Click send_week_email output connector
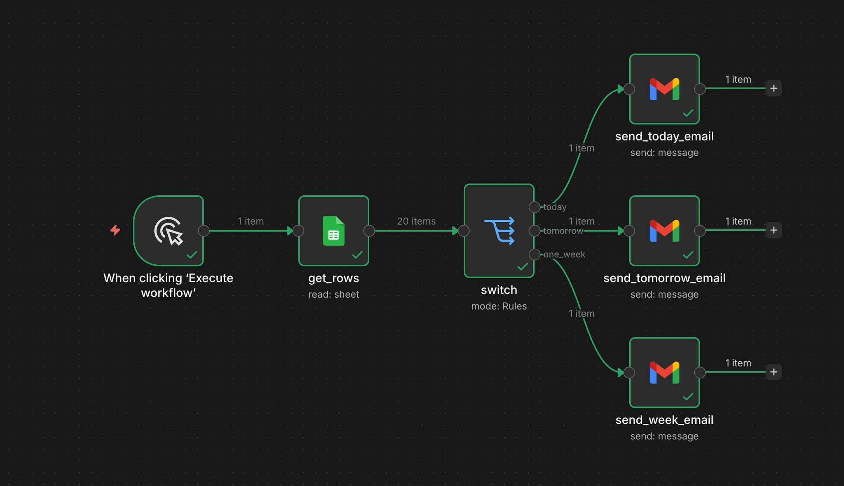This screenshot has height=486, width=844. (700, 373)
